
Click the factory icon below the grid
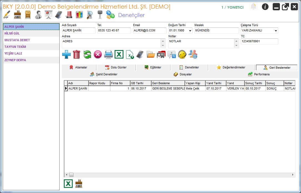coord(79,184)
